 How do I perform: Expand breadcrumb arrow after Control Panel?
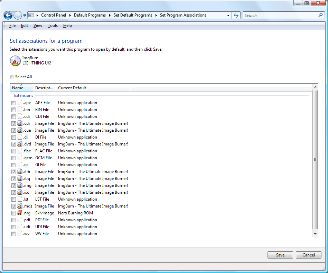coord(70,15)
